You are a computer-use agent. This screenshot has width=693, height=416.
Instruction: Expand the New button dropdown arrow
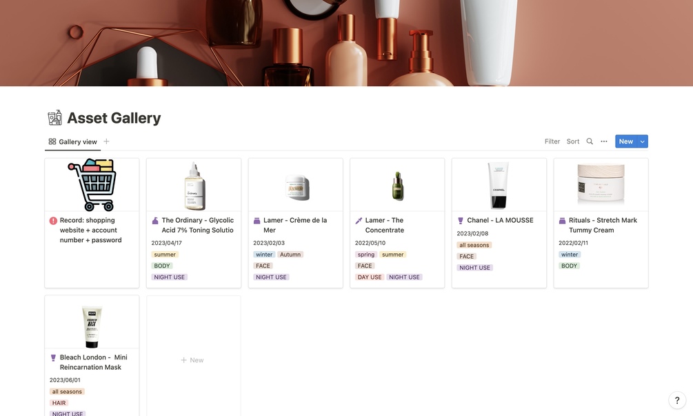tap(643, 141)
